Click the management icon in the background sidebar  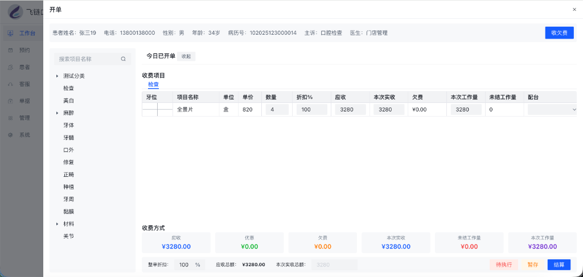[x=10, y=118]
